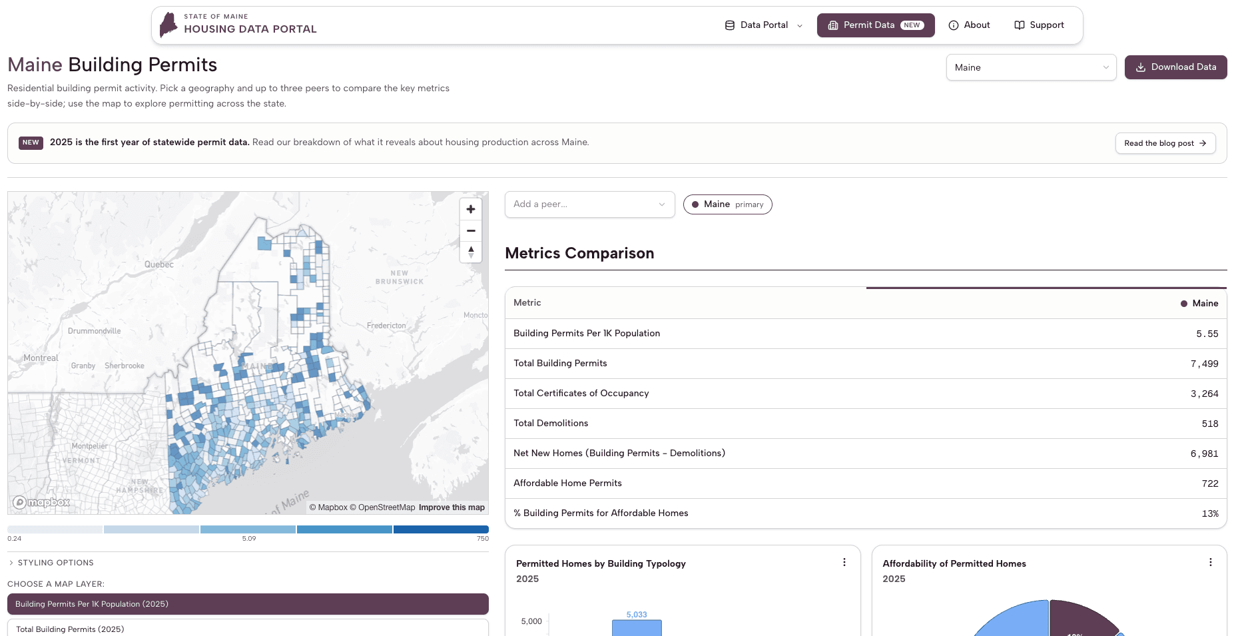The image size is (1238, 636).
Task: Open the Maine geography dropdown
Action: tap(1031, 67)
